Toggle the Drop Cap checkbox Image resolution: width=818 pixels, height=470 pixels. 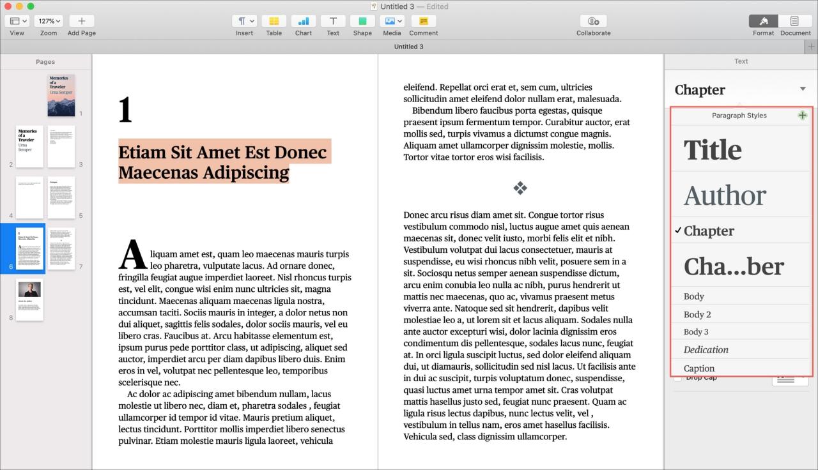tap(677, 378)
